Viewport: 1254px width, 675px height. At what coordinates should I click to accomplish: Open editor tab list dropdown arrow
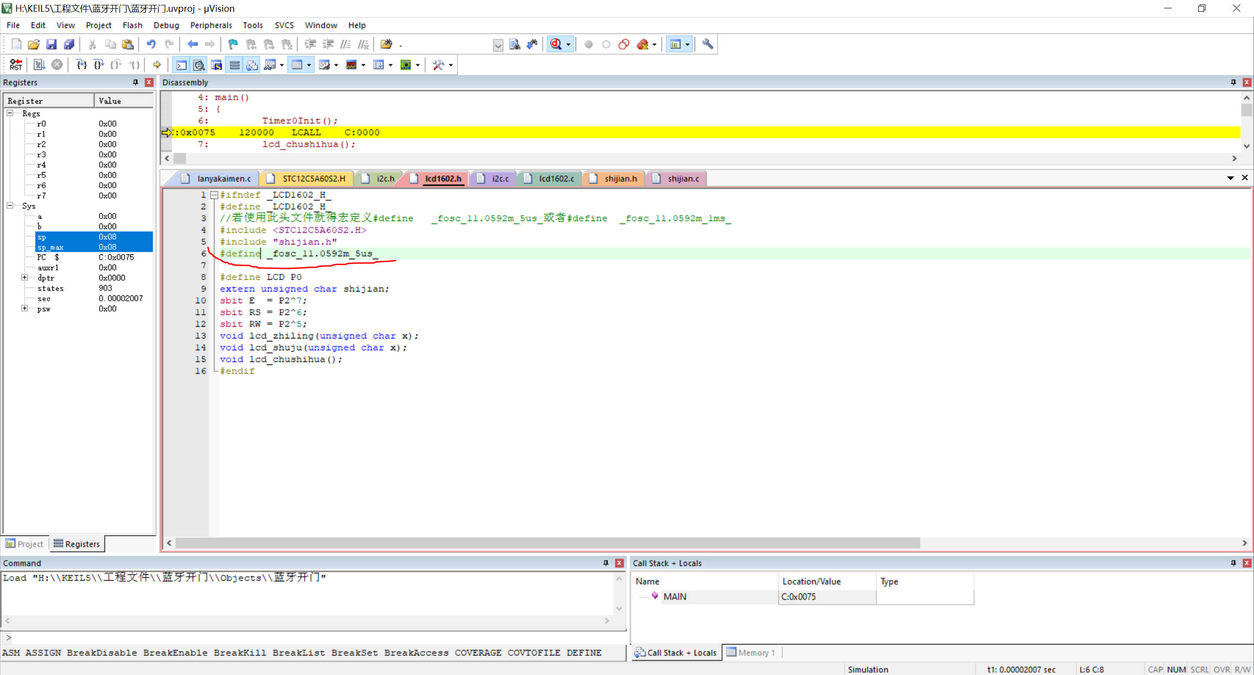click(x=1230, y=178)
